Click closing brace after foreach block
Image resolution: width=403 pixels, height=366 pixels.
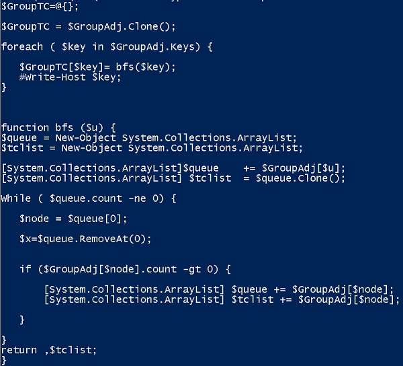[x=3, y=87]
